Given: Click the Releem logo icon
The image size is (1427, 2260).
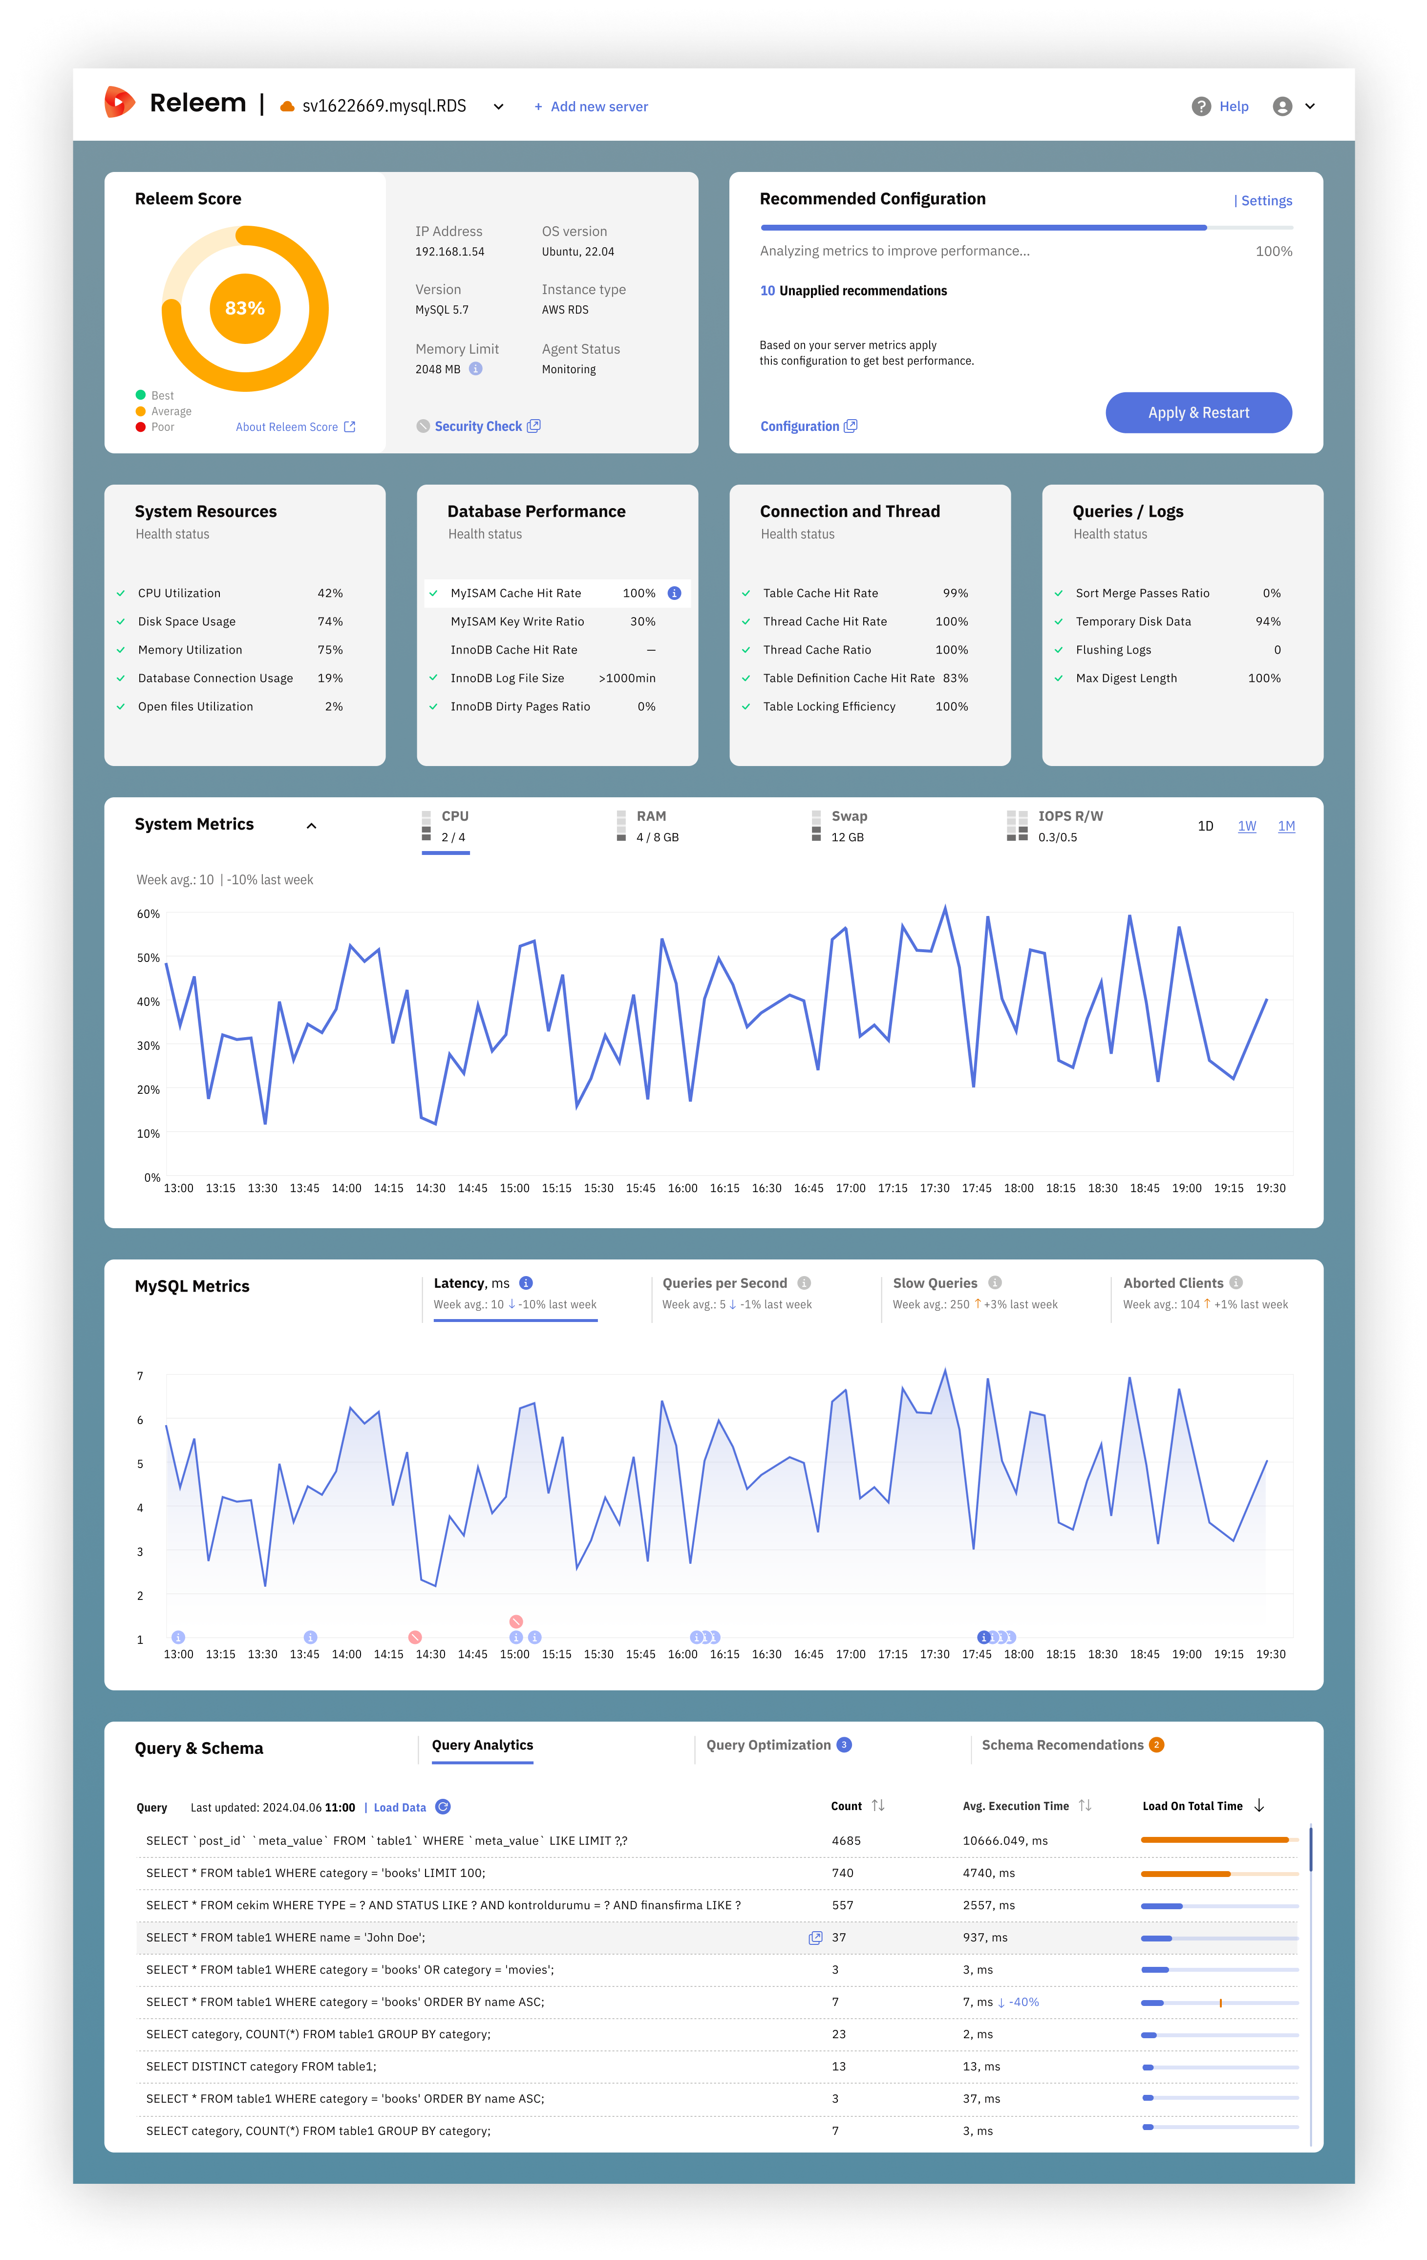Looking at the screenshot, I should pos(119,102).
